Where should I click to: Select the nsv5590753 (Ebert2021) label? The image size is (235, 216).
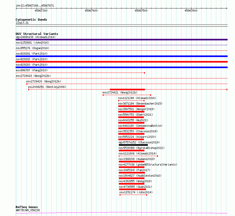coord(135,115)
